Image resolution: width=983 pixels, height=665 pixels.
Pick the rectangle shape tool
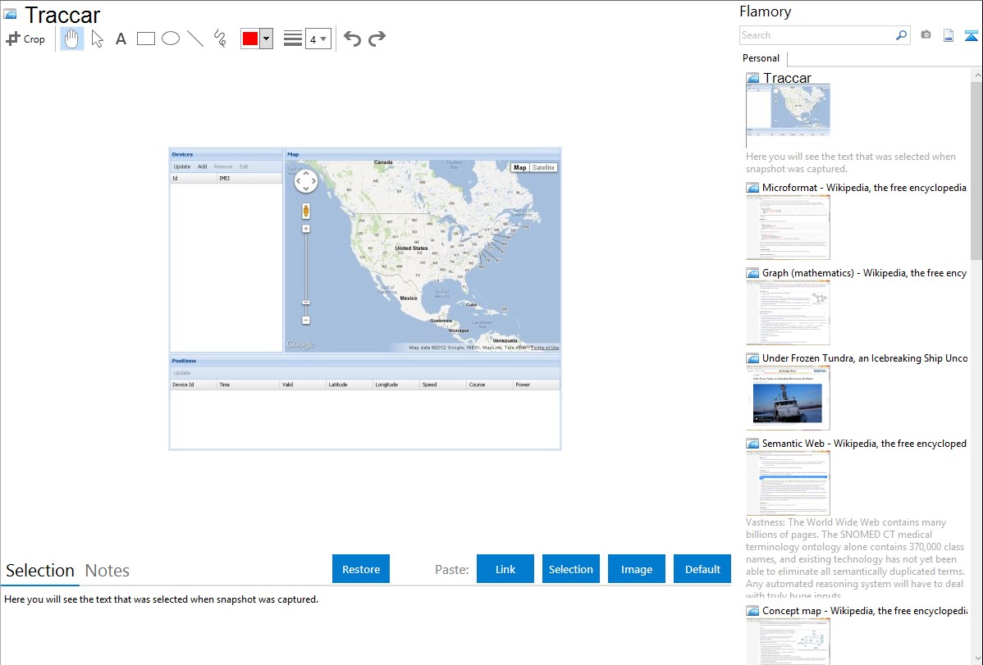point(146,39)
